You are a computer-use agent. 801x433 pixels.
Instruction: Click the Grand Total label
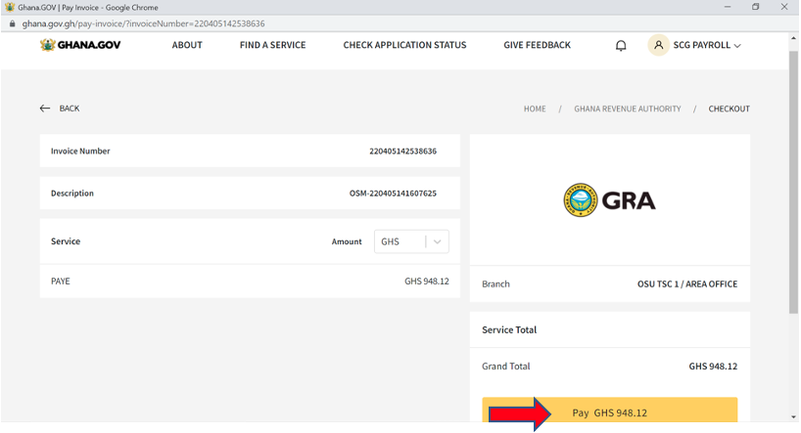505,367
